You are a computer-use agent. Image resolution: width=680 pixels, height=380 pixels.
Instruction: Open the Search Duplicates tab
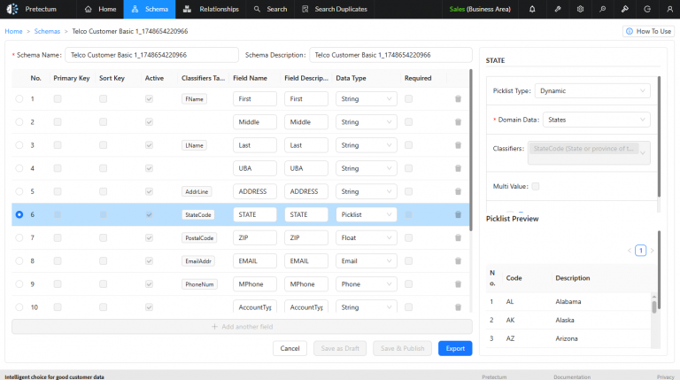click(x=335, y=9)
